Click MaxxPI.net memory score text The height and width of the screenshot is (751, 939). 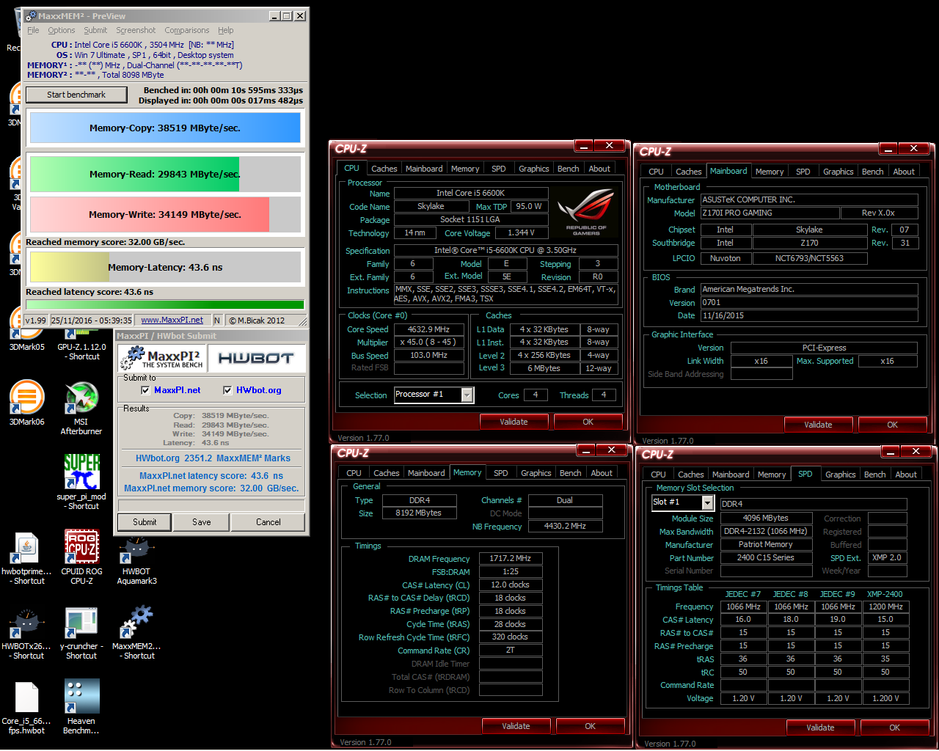(211, 488)
